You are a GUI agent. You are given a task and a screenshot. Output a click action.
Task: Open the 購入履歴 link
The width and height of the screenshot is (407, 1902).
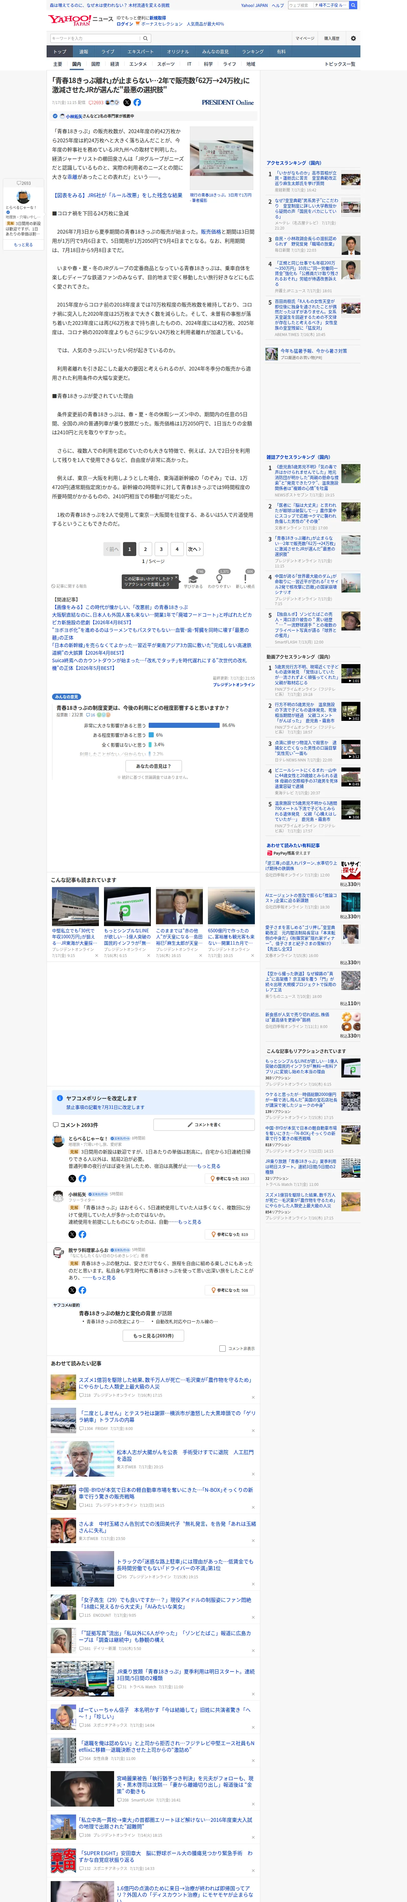[x=332, y=38]
